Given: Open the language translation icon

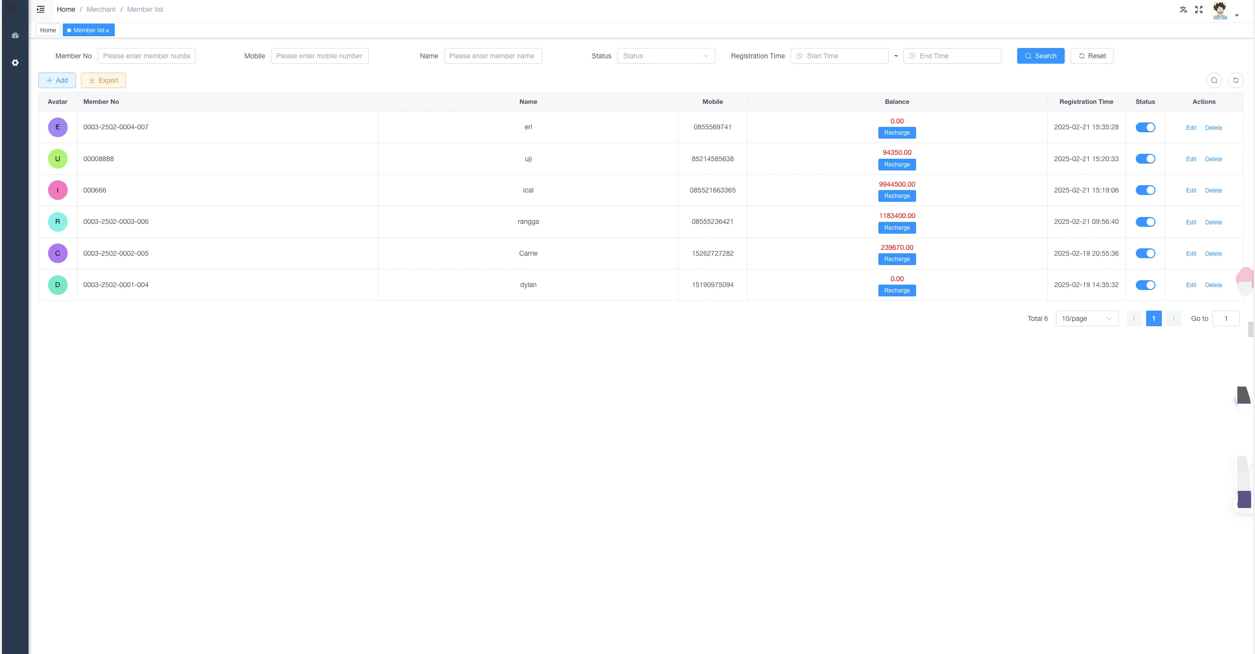Looking at the screenshot, I should (x=1183, y=9).
